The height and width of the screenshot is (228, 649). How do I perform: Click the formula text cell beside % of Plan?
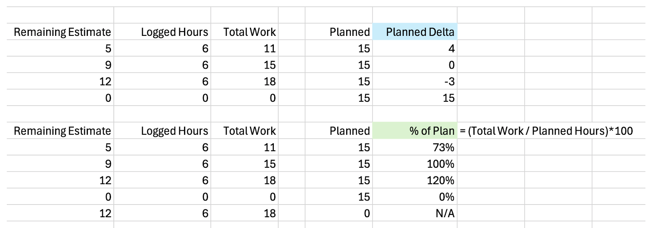pos(546,131)
